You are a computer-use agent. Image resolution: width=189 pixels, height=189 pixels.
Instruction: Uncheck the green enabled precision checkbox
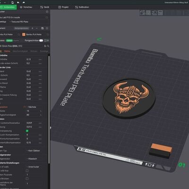coord(27,131)
